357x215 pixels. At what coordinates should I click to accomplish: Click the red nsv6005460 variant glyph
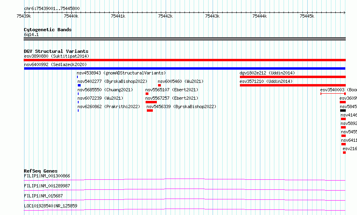coord(159,85)
